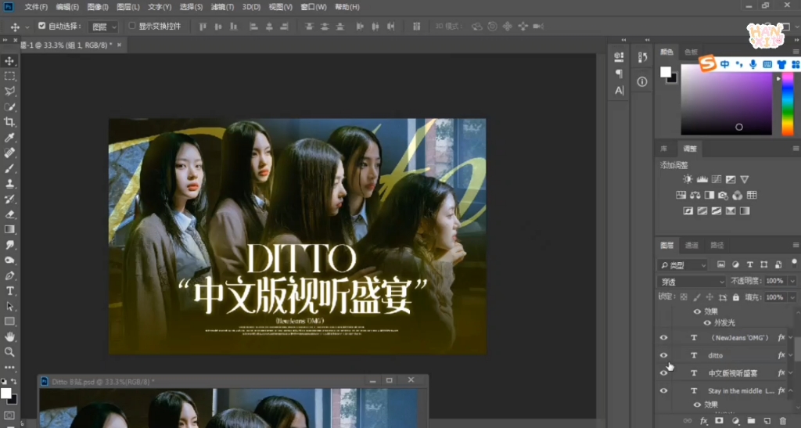Click foreground color swatch in color panel
The width and height of the screenshot is (801, 428).
[x=665, y=72]
